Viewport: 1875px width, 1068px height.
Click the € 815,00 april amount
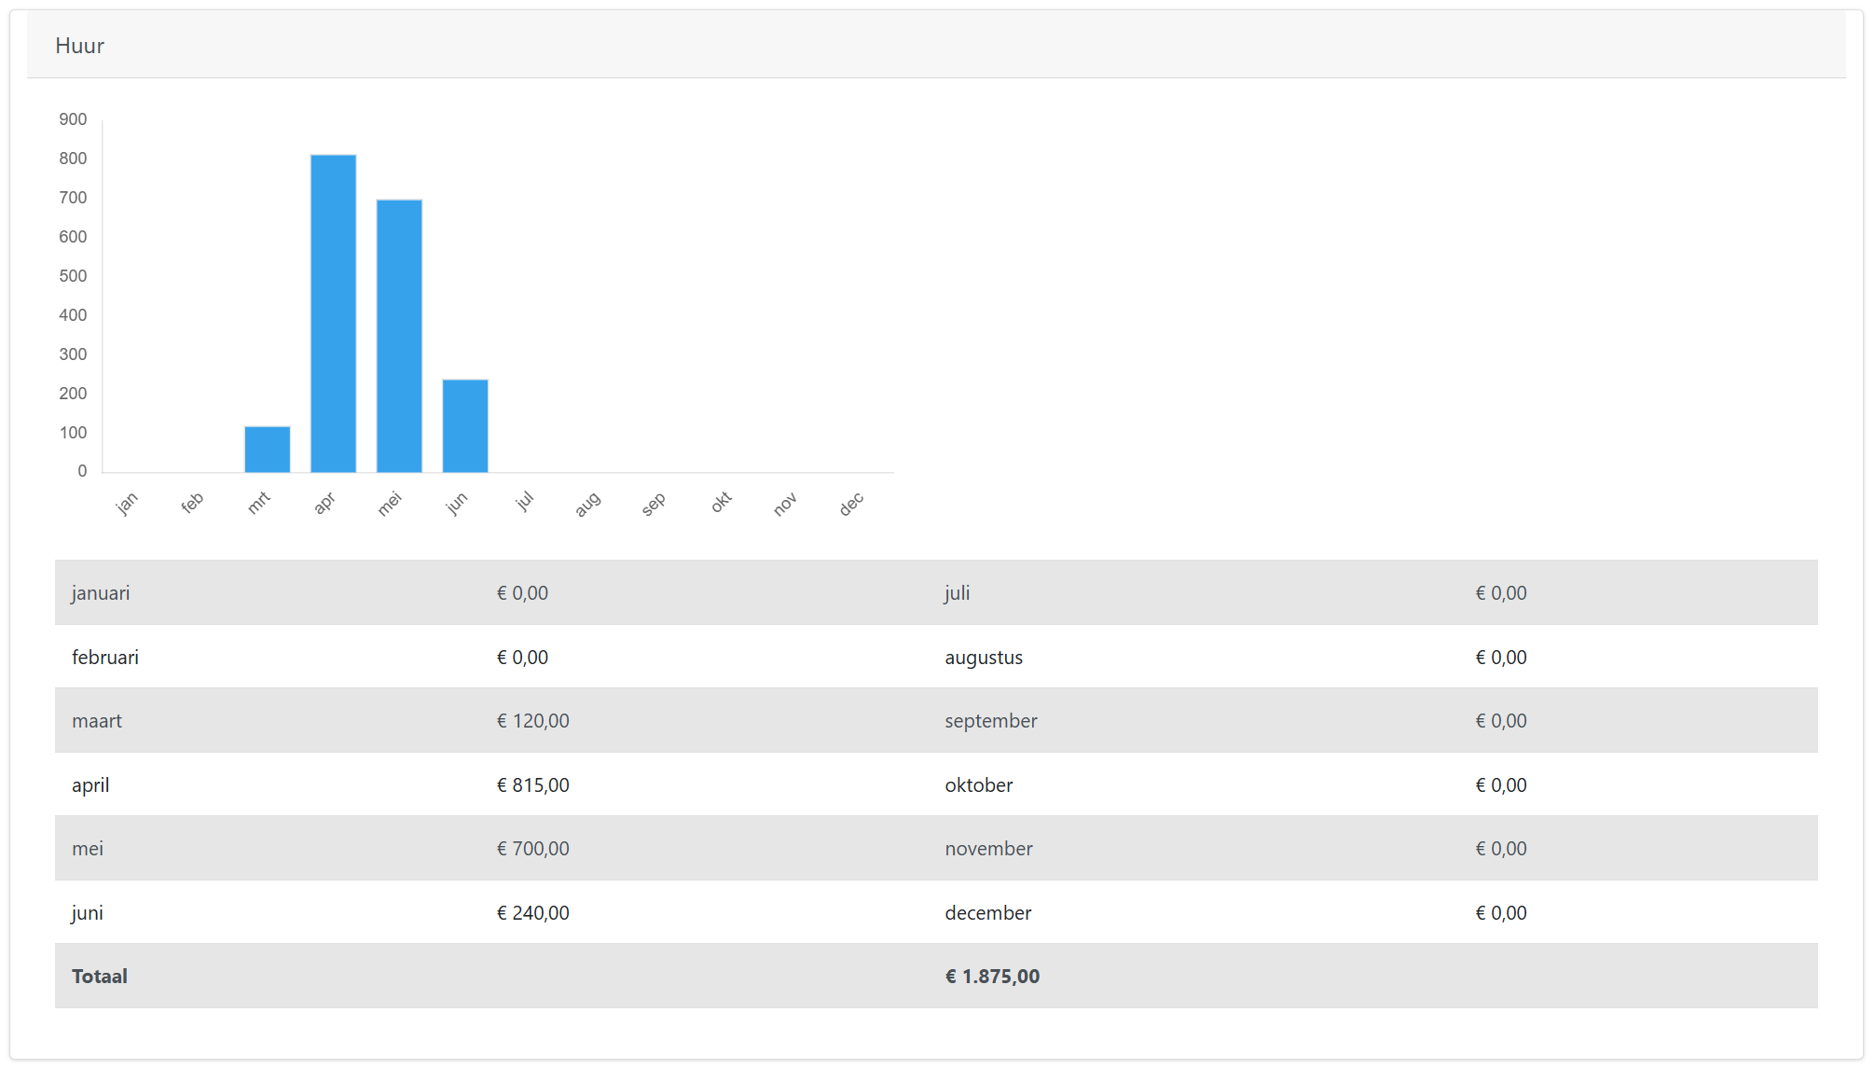[532, 785]
